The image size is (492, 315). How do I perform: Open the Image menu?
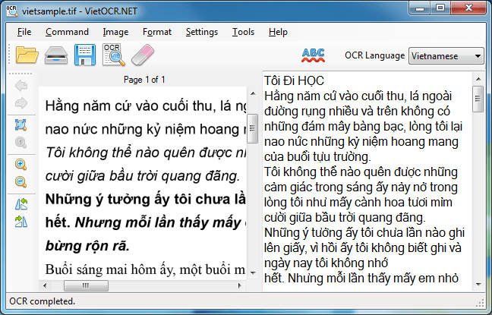115,32
